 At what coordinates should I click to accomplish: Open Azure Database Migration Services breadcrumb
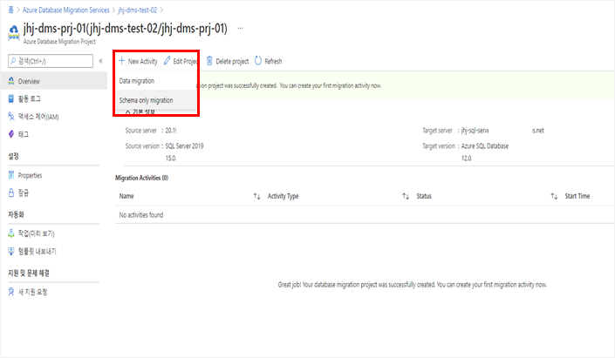tap(66, 10)
